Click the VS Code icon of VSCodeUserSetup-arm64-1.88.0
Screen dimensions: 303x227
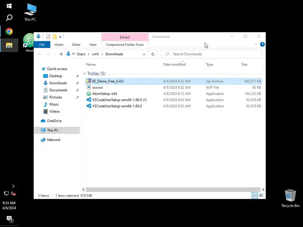click(89, 106)
